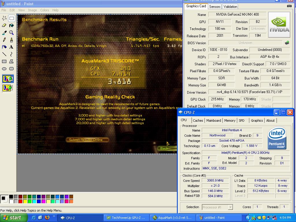296x222 pixels.
Task: Open the SPD tab in CPU-Z
Action: tap(241, 121)
